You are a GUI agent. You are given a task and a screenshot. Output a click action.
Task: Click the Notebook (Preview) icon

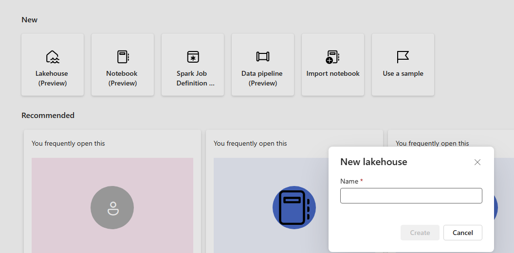pyautogui.click(x=123, y=56)
